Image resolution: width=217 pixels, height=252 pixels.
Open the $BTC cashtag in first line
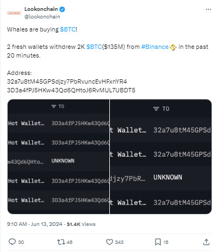[x=68, y=29]
